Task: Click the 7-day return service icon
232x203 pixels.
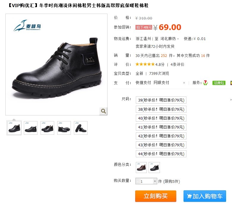Action: click(x=205, y=83)
